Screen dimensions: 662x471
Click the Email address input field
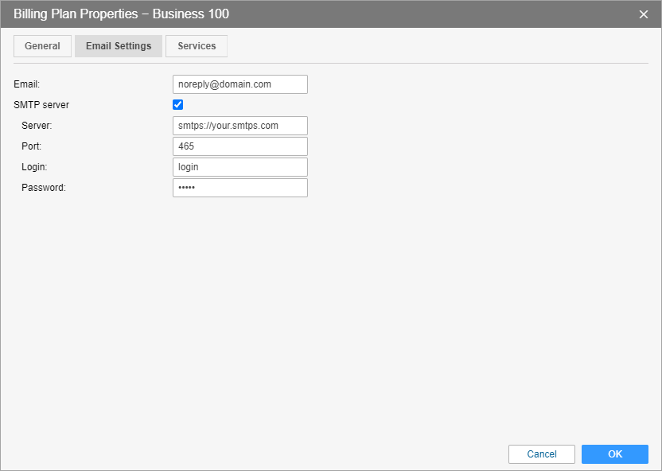click(240, 84)
